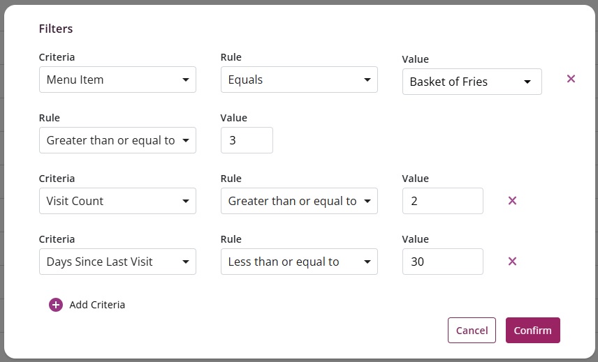Viewport: 598px width, 362px height.
Task: Expand the Days Since Last Visit dropdown
Action: coord(117,262)
